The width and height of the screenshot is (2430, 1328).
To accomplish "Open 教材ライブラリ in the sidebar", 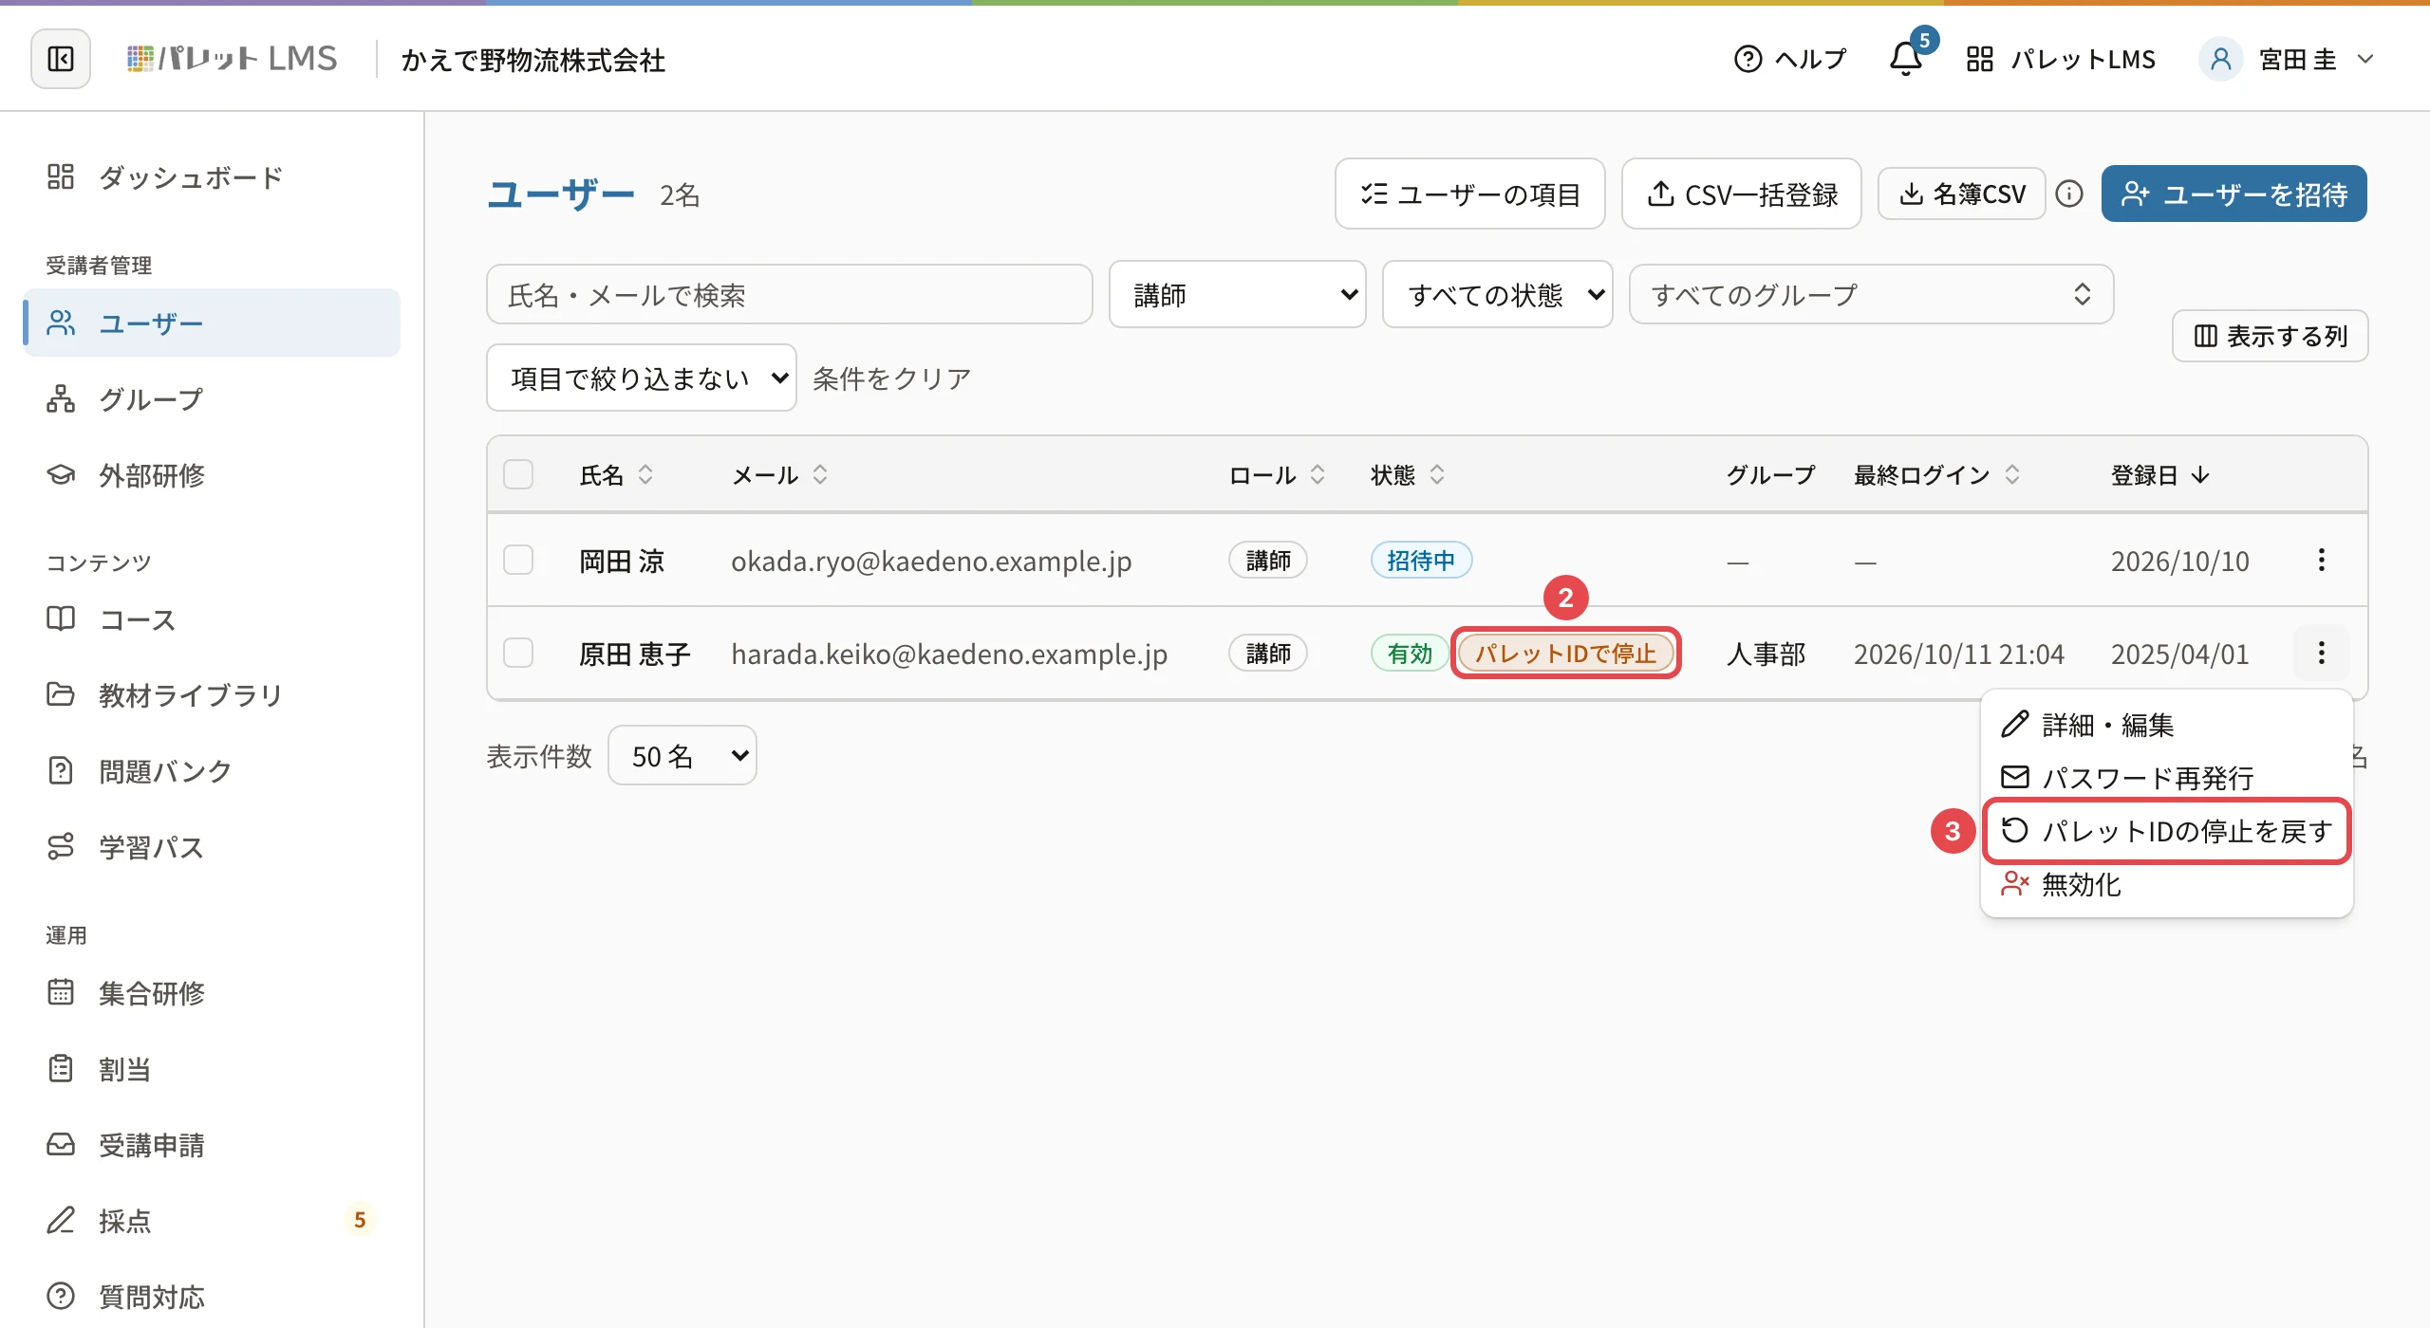I will click(212, 695).
